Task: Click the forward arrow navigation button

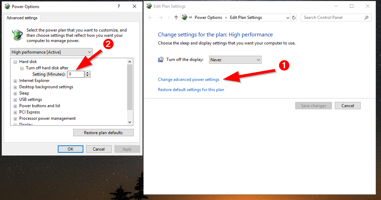Action: (160, 18)
